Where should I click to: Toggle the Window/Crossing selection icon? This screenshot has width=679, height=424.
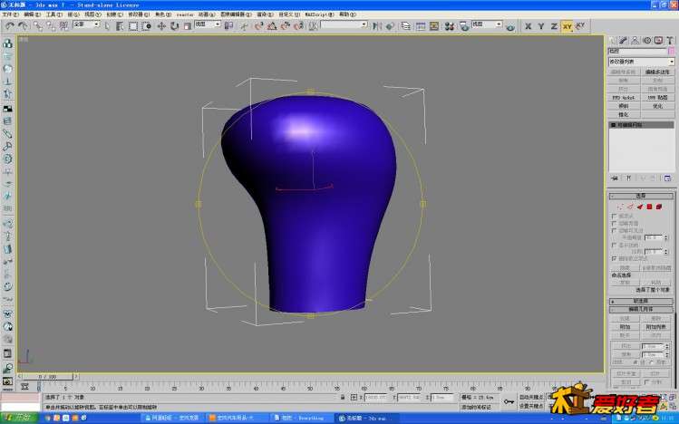click(146, 26)
